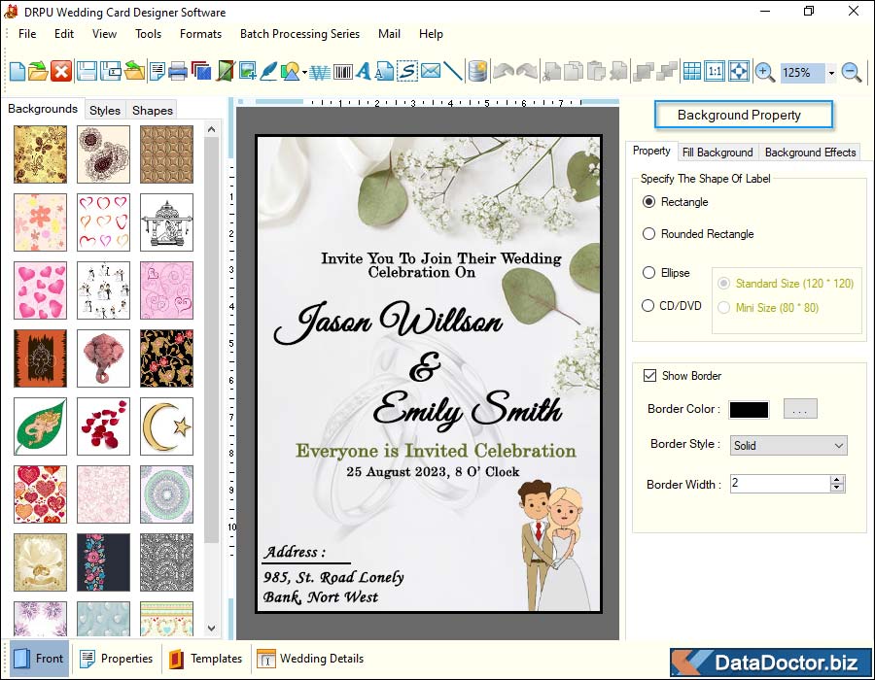Open Batch Processing Series menu
The width and height of the screenshot is (875, 680).
(299, 34)
